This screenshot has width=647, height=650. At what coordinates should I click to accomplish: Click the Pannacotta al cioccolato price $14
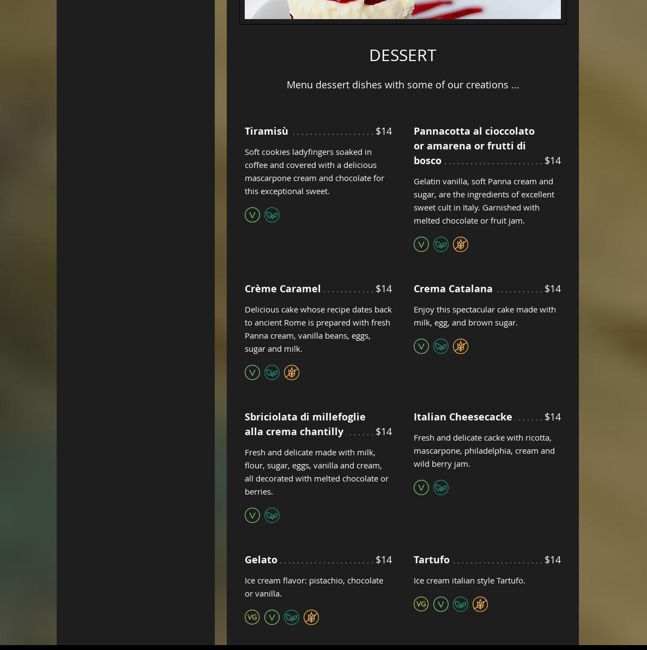coord(553,160)
